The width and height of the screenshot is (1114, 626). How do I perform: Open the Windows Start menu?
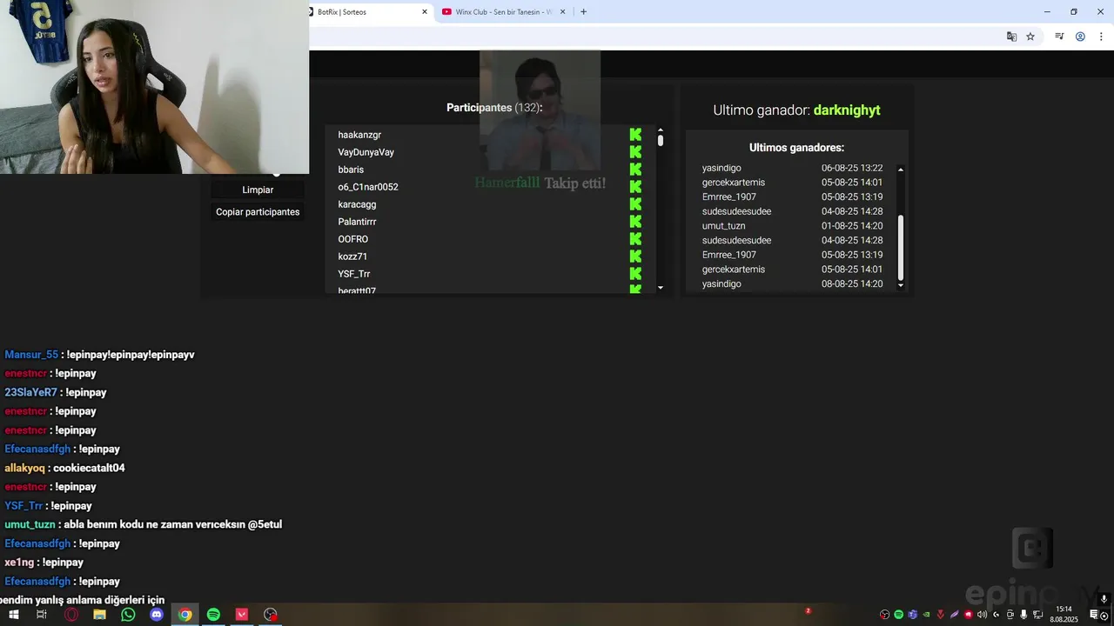click(x=13, y=615)
